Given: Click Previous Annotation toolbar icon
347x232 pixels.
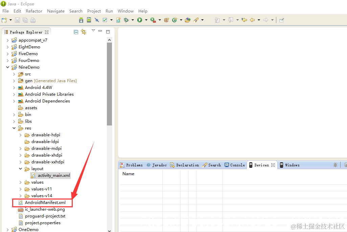Looking at the screenshot, I should [231, 20].
